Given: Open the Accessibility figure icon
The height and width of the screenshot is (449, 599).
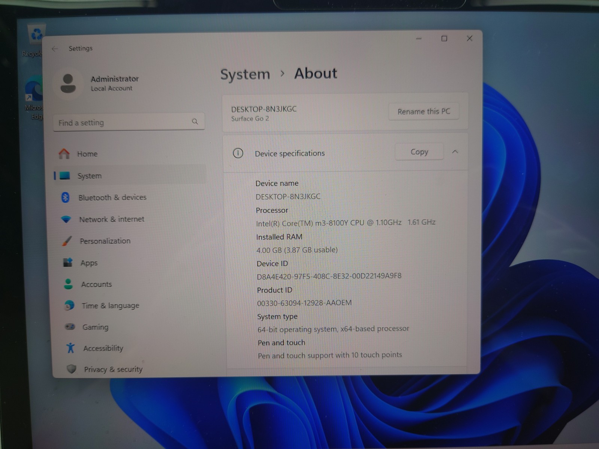Looking at the screenshot, I should click(x=70, y=348).
